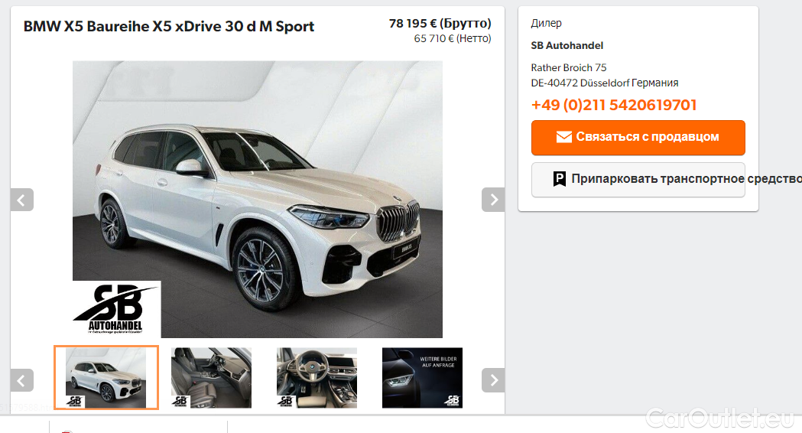Call dealer phone number +49 (0)211 5420619701
Screen dimensions: 802x433
pyautogui.click(x=614, y=105)
